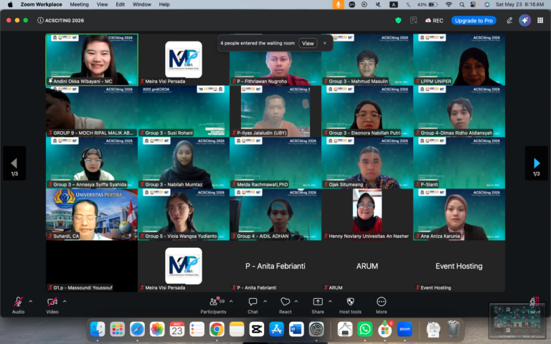Select the Ana Aniza Karunia video tile
The width and height of the screenshot is (551, 344).
point(459,214)
